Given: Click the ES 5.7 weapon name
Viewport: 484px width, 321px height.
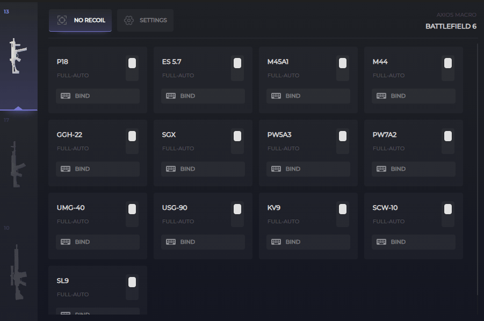Looking at the screenshot, I should point(171,62).
